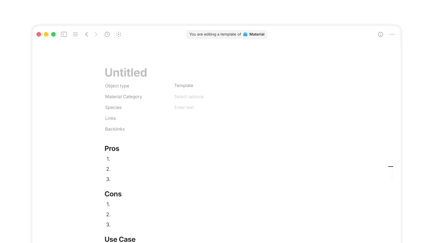This screenshot has width=433, height=243.
Task: Click the Untitled title field
Action: (126, 73)
